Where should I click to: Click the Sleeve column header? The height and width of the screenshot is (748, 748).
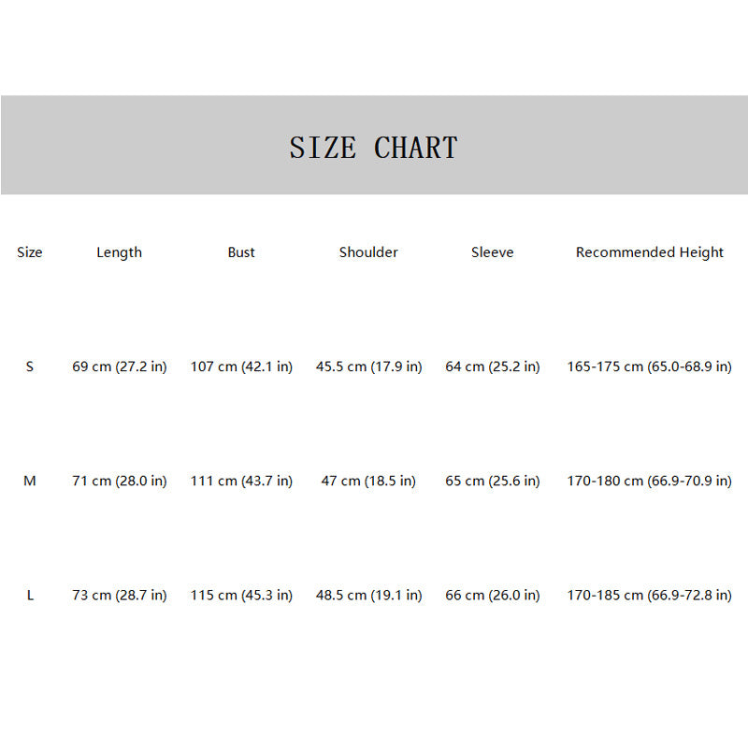[x=493, y=252]
